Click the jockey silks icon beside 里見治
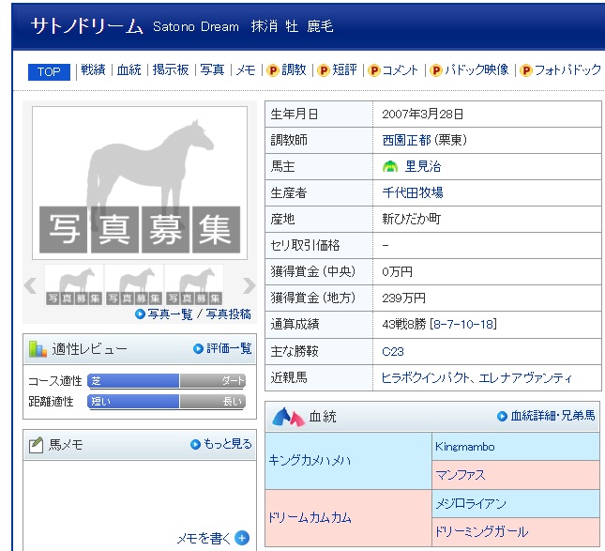605x551 pixels. (390, 166)
